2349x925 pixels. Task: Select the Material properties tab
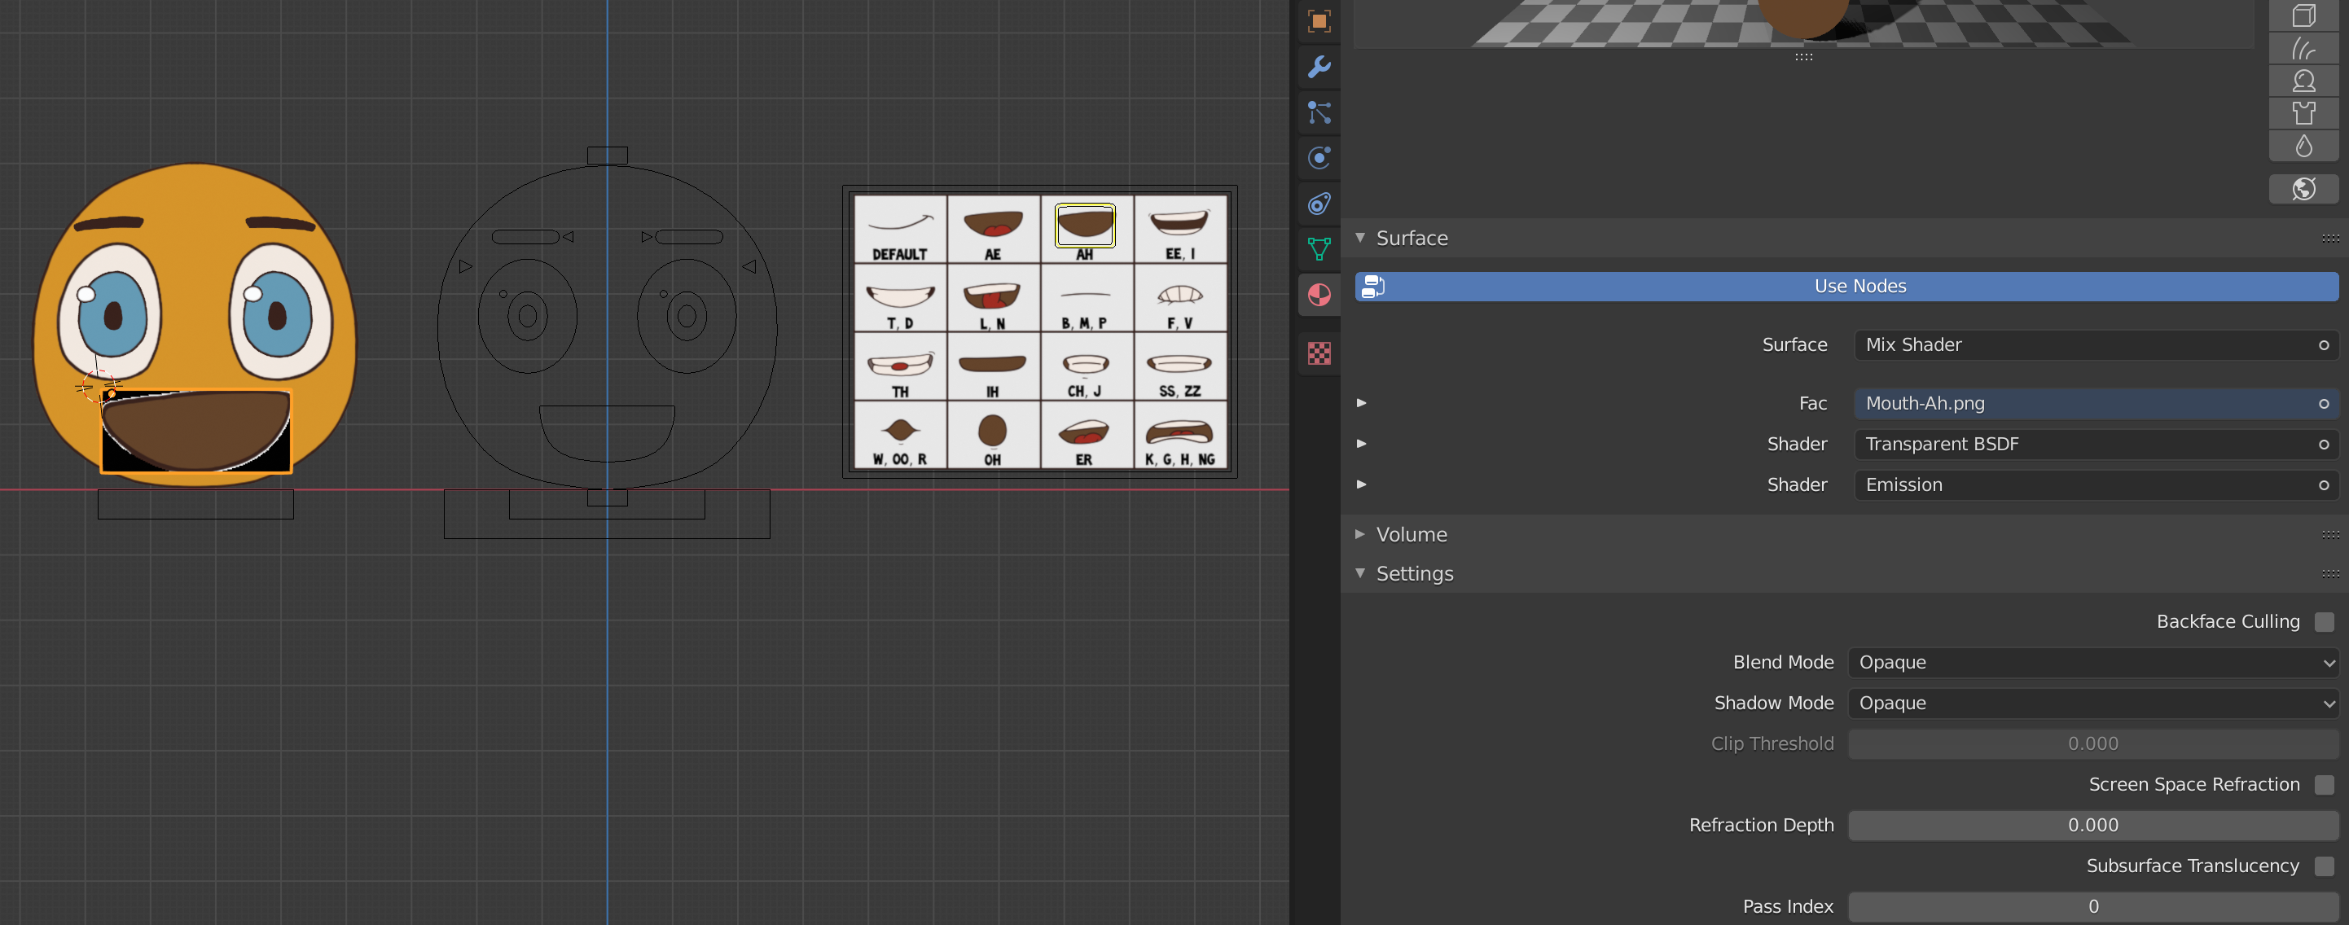(x=1319, y=295)
